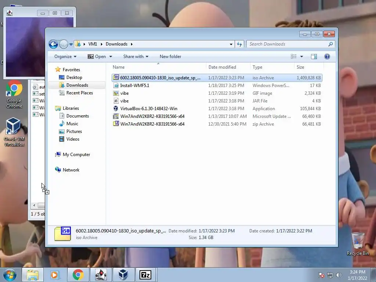The width and height of the screenshot is (376, 282).
Task: Click Windows Explorer in the taskbar
Action: (33, 275)
